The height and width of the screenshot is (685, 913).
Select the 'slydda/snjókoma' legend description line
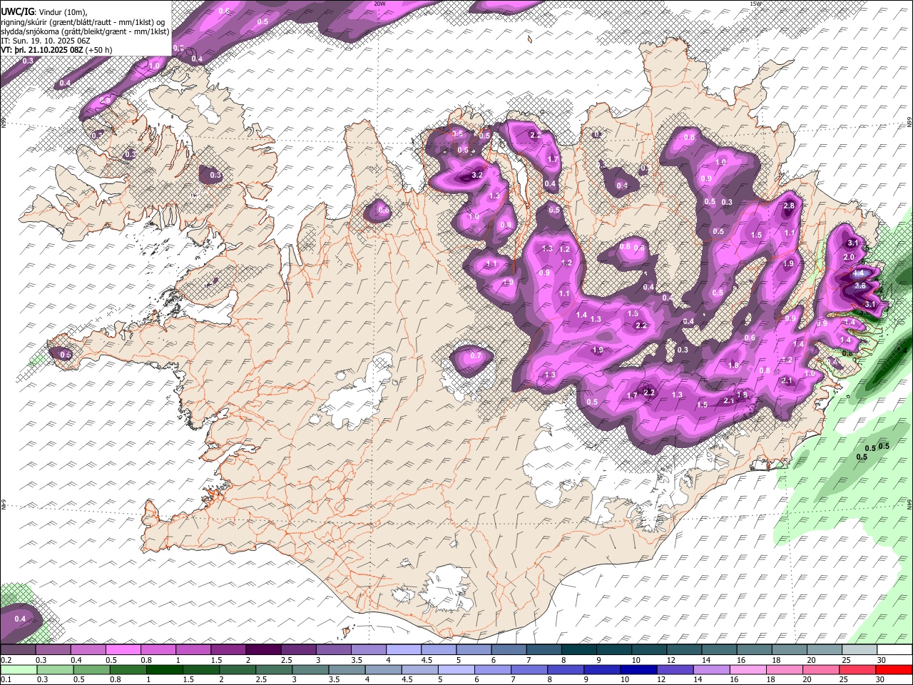[x=85, y=31]
